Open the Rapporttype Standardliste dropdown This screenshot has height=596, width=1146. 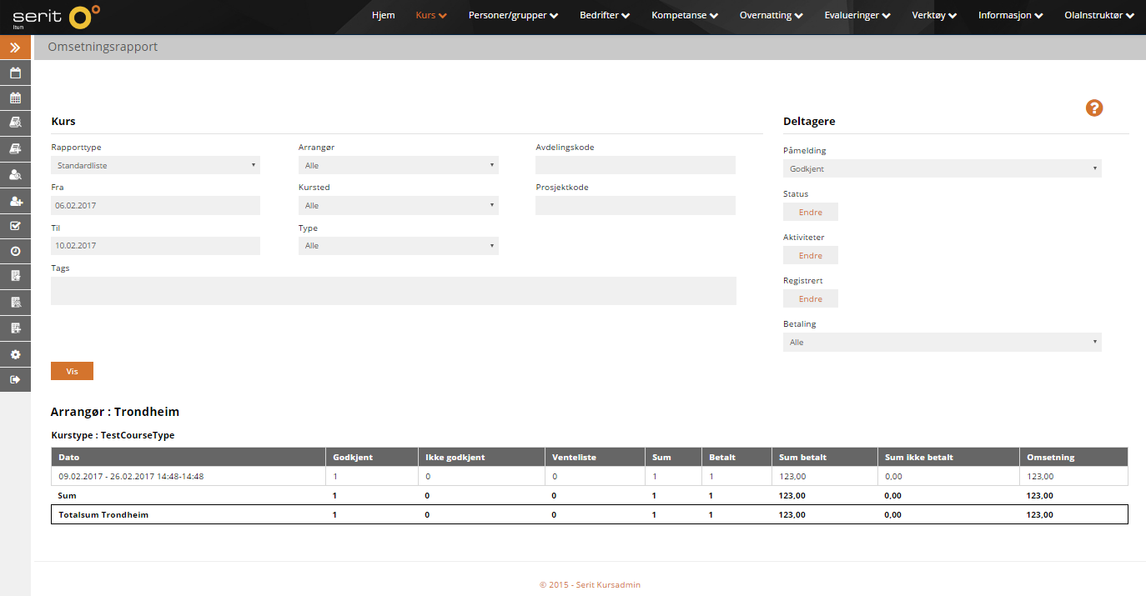click(x=155, y=165)
